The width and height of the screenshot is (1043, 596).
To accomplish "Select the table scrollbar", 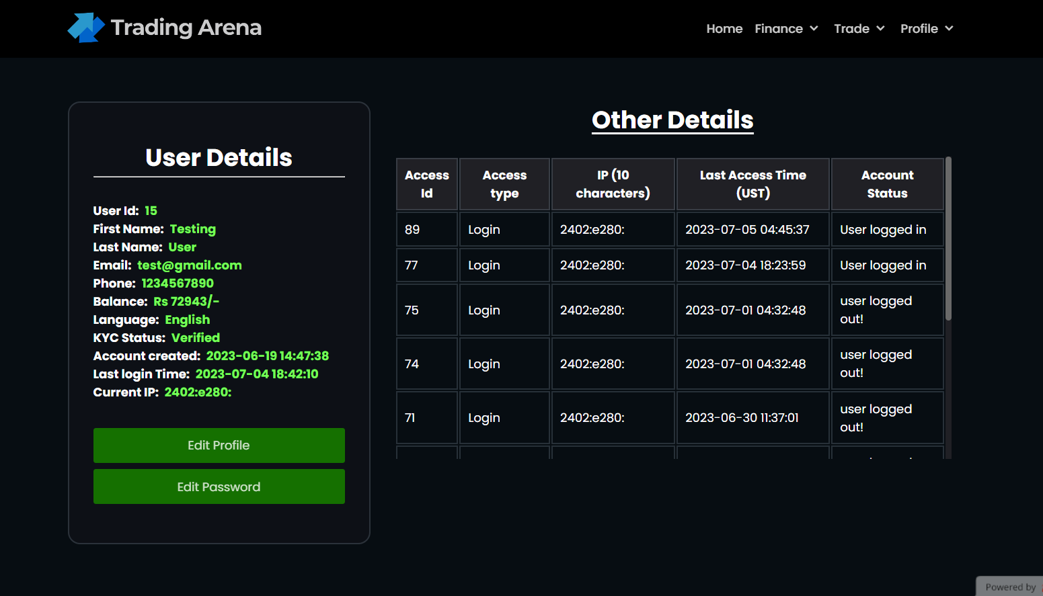I will point(948,235).
